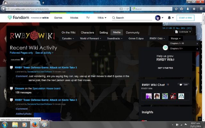Join the RWBY Wiki Chat
Screen dimensions: 205x128
[x=184, y=84]
